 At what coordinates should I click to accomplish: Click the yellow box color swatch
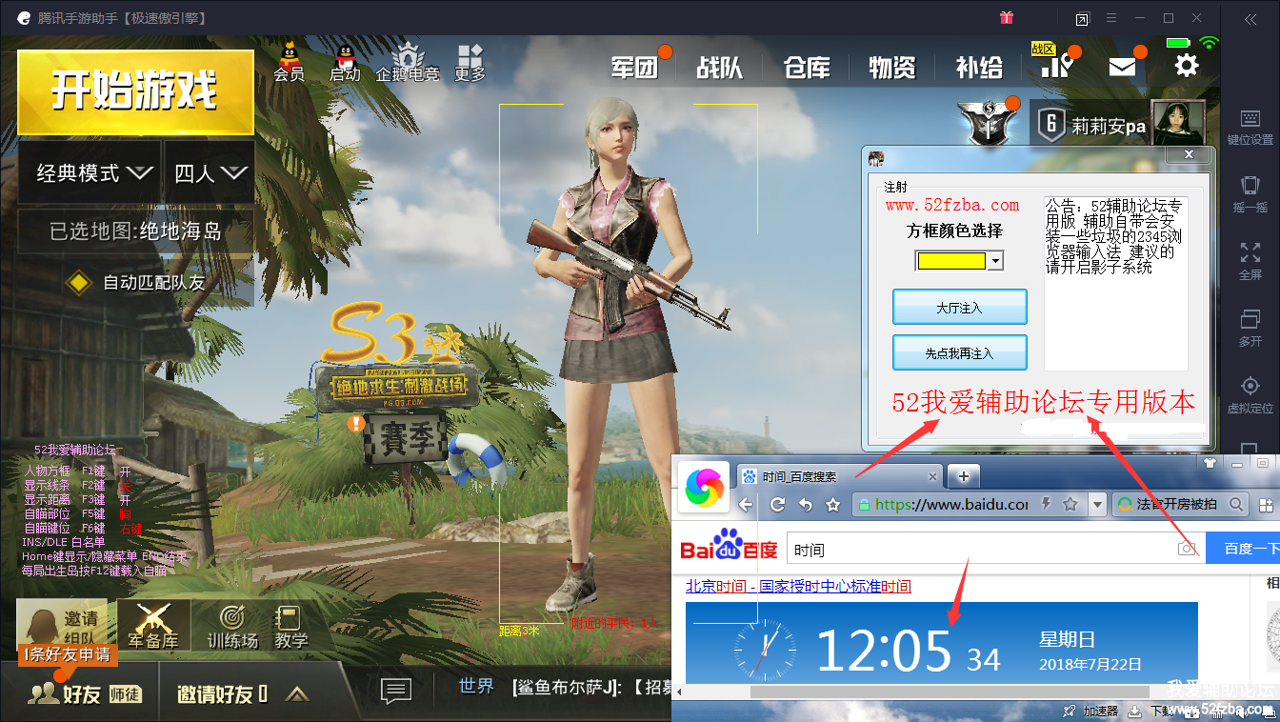pos(950,261)
